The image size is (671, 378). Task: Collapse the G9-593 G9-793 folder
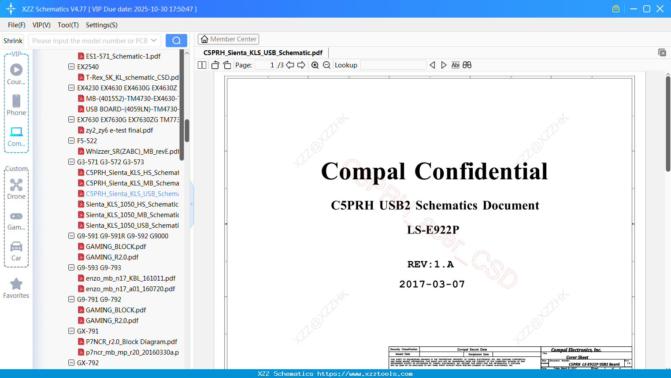[71, 267]
